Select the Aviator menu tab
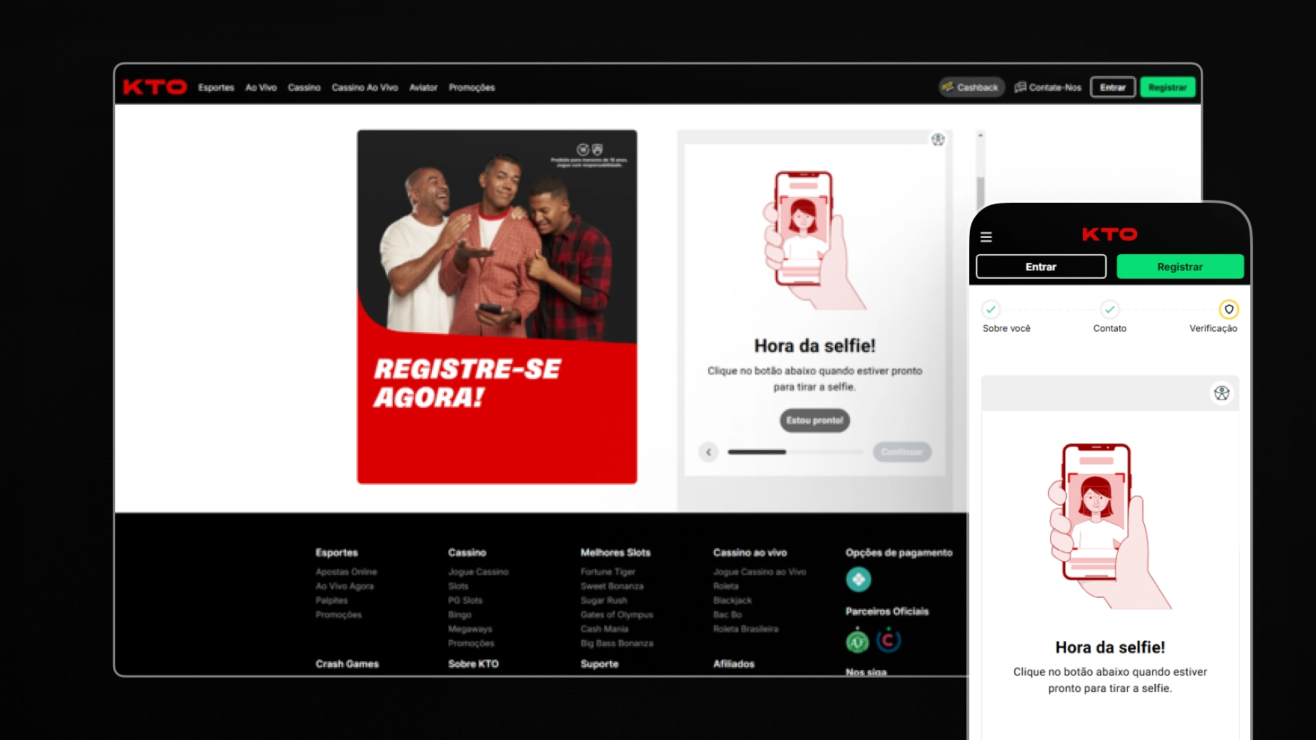 (x=422, y=88)
